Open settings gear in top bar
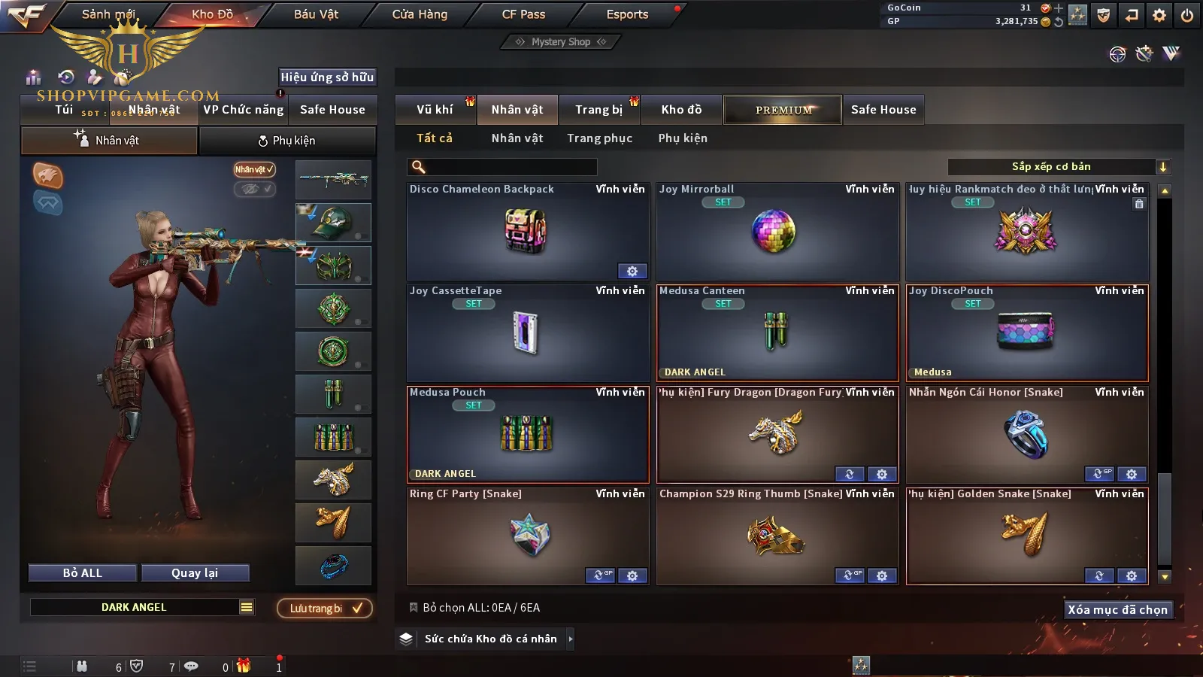Viewport: 1203px width, 677px height. pos(1159,15)
